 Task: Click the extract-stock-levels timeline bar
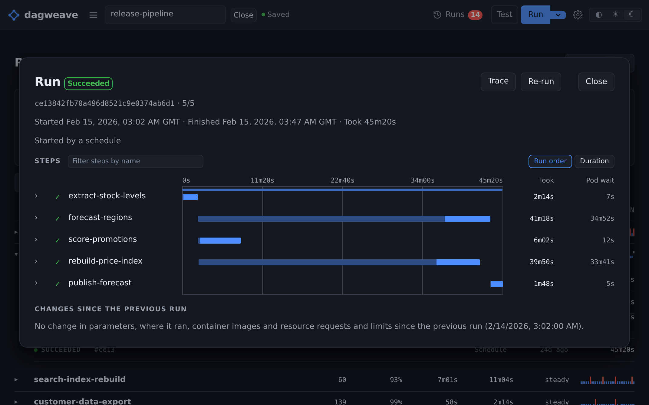pyautogui.click(x=190, y=197)
